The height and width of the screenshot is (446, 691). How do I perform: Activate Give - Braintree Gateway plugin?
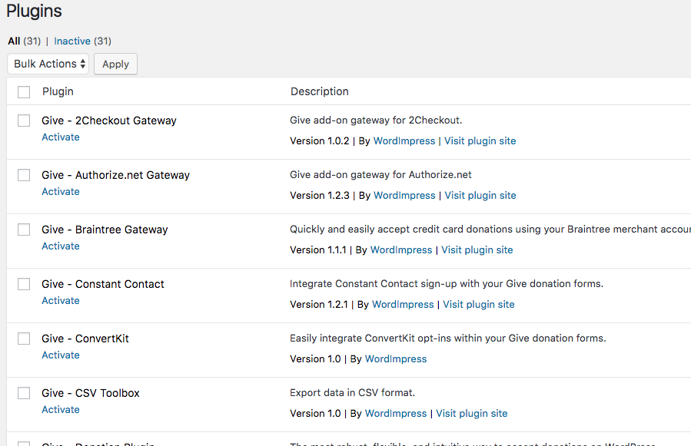tap(61, 246)
